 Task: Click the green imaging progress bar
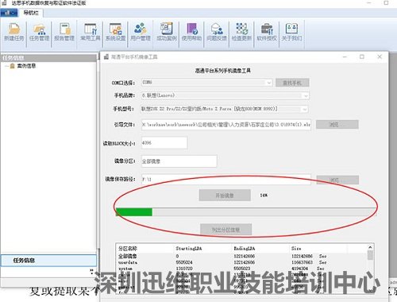click(246, 212)
